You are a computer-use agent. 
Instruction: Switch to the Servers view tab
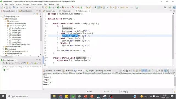(x=108, y=71)
